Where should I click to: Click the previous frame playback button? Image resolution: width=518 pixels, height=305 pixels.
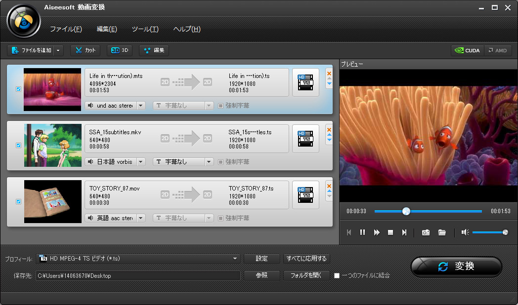pos(349,232)
